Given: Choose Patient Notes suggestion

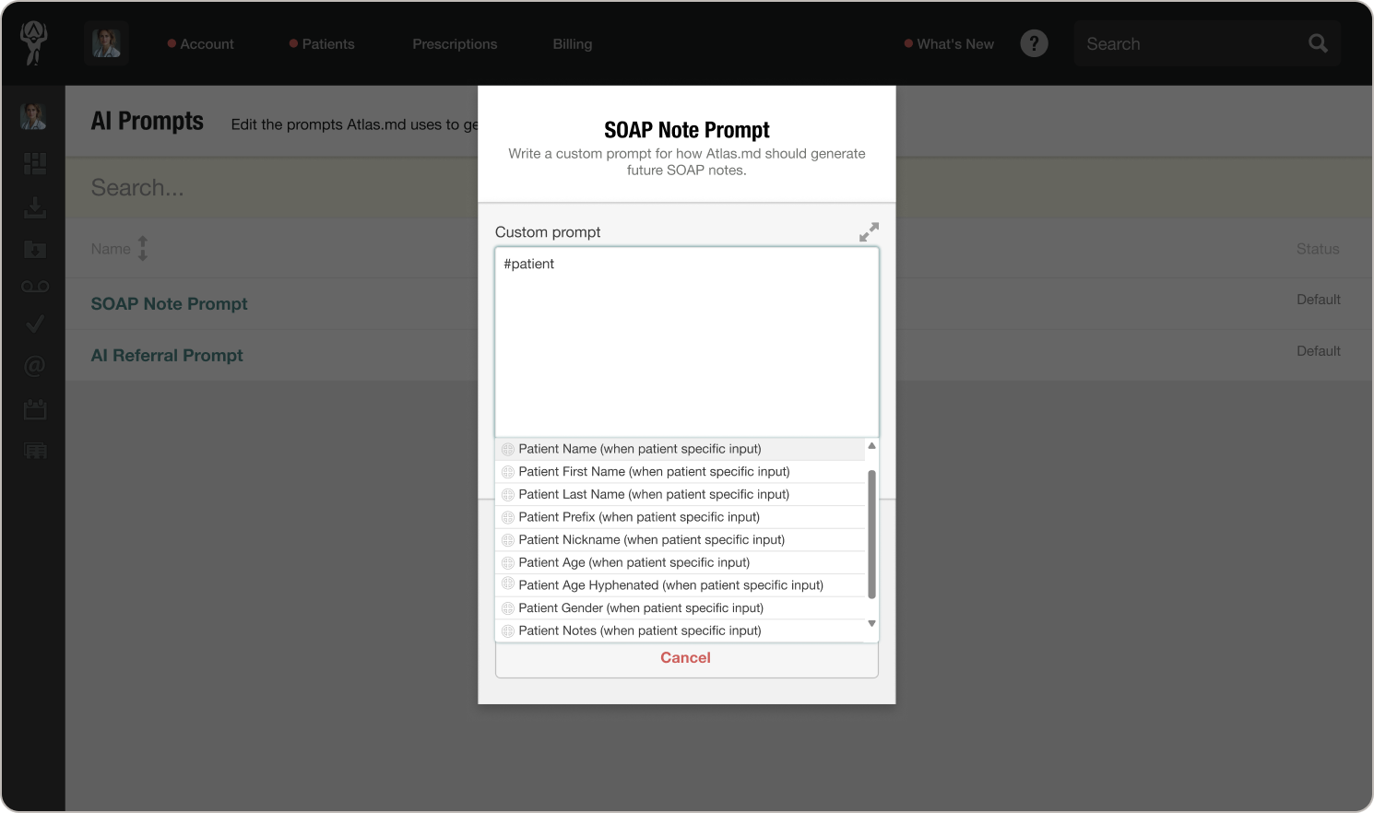Looking at the screenshot, I should tap(680, 630).
